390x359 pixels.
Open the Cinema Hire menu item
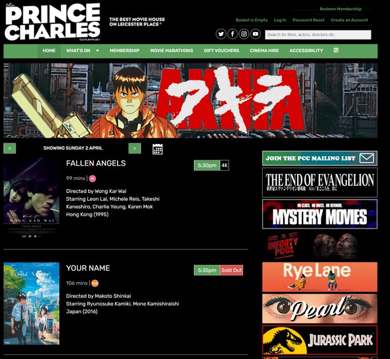(264, 50)
